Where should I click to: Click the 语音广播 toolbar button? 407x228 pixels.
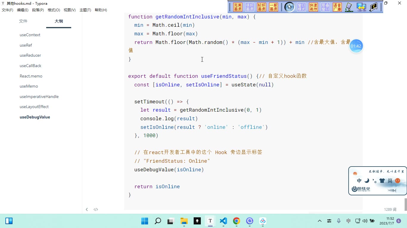[x=337, y=7]
